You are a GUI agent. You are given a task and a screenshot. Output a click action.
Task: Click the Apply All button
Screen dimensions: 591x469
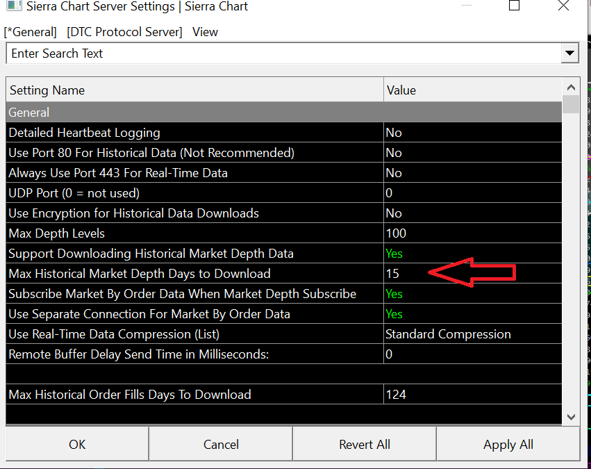[x=508, y=444]
